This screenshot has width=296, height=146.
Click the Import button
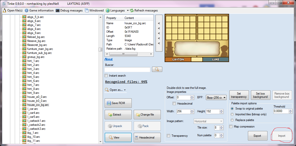282,136
